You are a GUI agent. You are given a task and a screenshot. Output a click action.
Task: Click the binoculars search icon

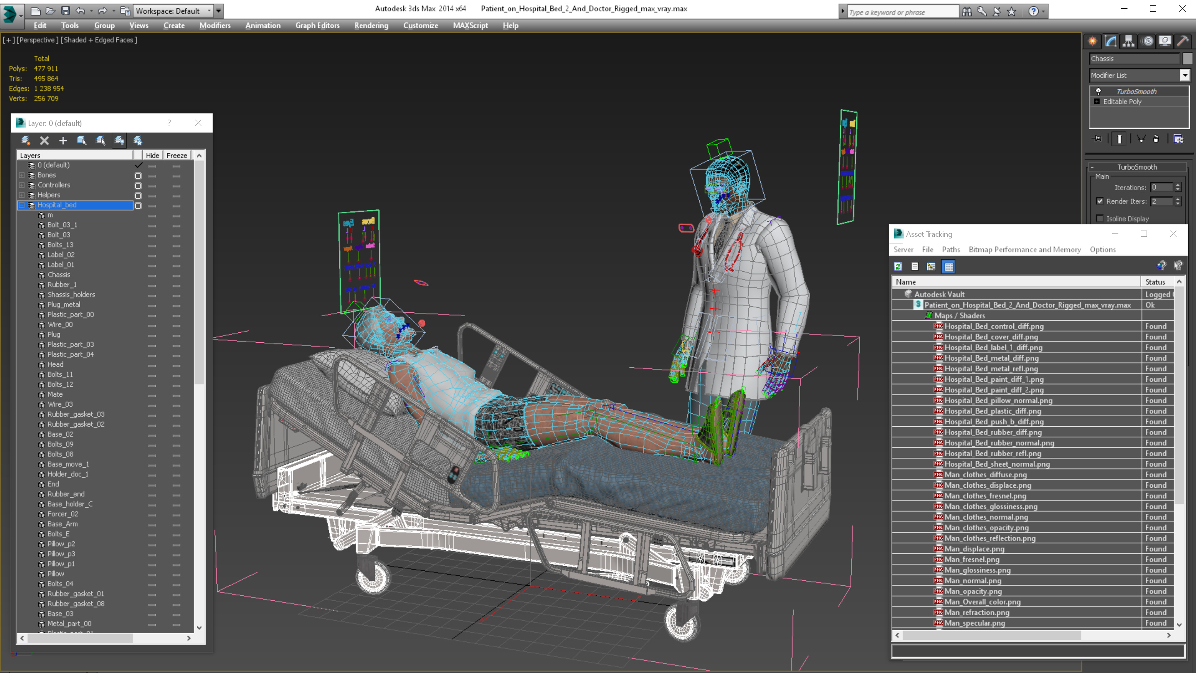coord(967,12)
